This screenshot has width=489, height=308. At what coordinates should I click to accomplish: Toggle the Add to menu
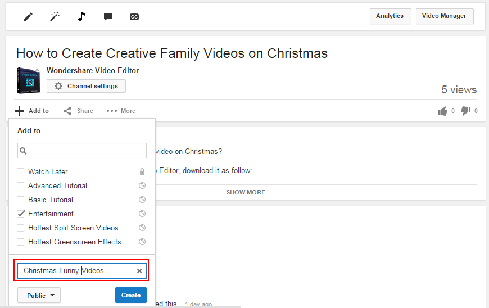(31, 111)
